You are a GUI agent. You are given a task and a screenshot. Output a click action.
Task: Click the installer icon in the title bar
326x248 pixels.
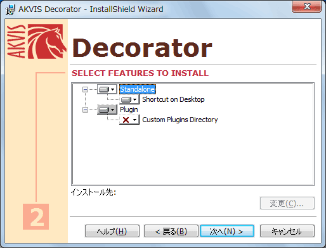[x=10, y=9]
